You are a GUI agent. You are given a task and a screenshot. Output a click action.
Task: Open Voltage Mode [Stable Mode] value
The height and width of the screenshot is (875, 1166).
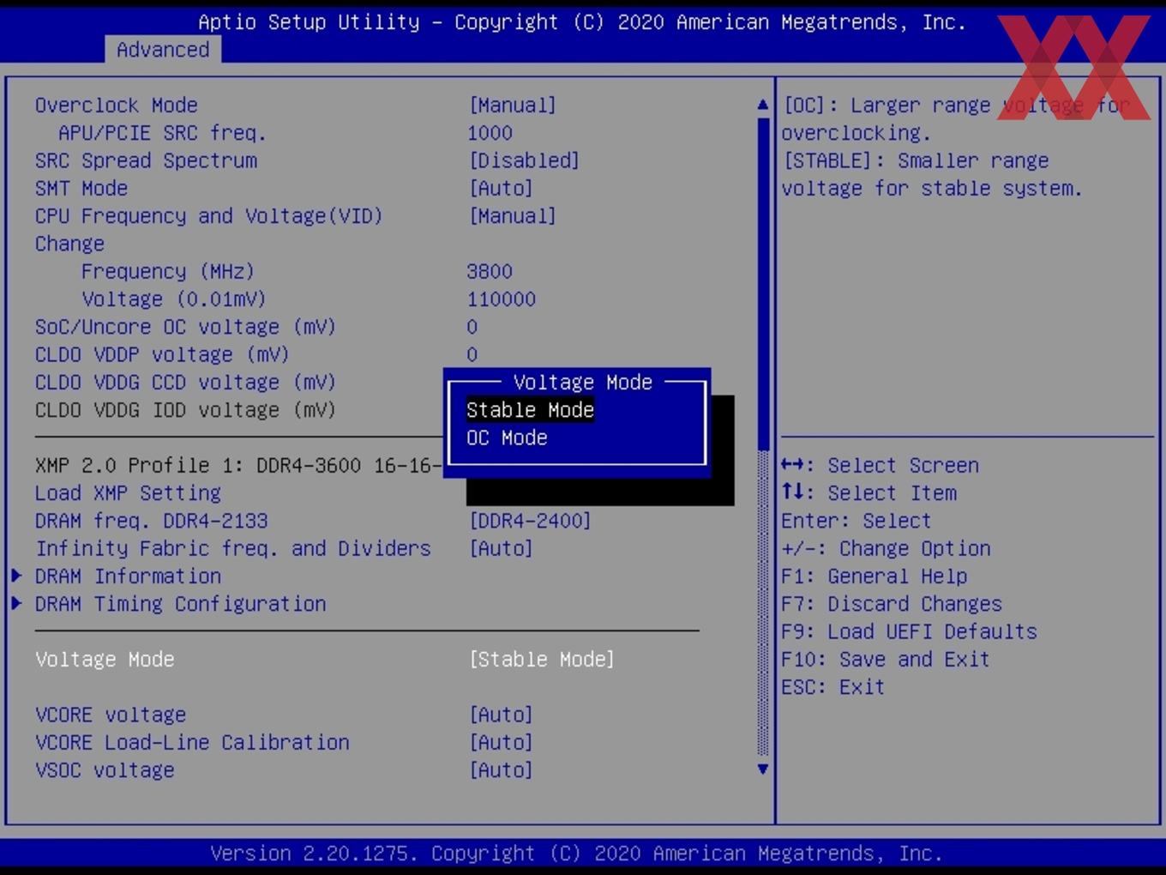542,659
